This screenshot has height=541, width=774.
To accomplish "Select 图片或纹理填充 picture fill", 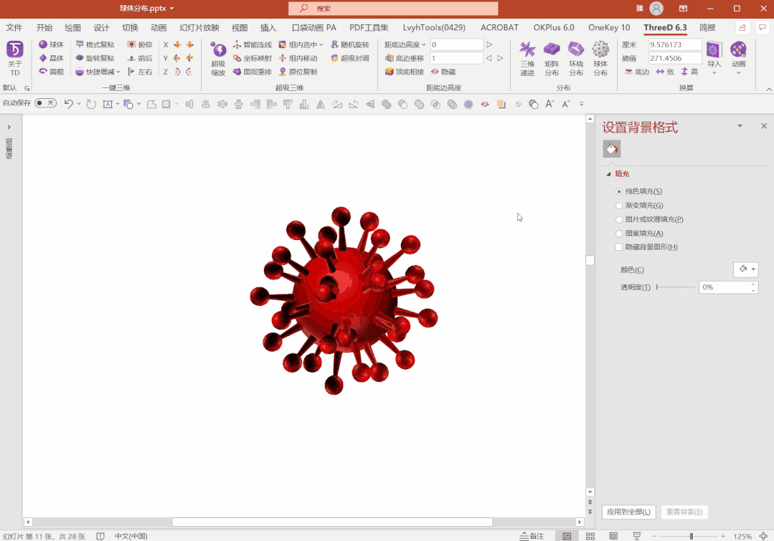I will click(x=619, y=219).
